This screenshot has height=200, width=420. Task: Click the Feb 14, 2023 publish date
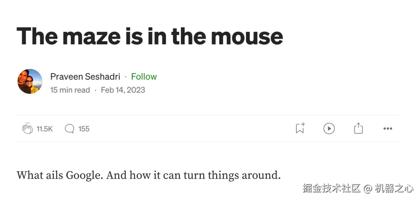[x=123, y=90]
